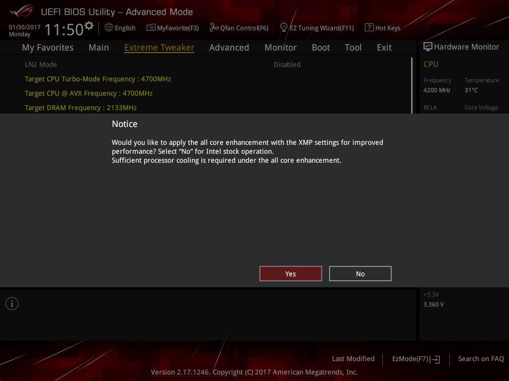Open the Last Modified settings list

[x=353, y=359]
